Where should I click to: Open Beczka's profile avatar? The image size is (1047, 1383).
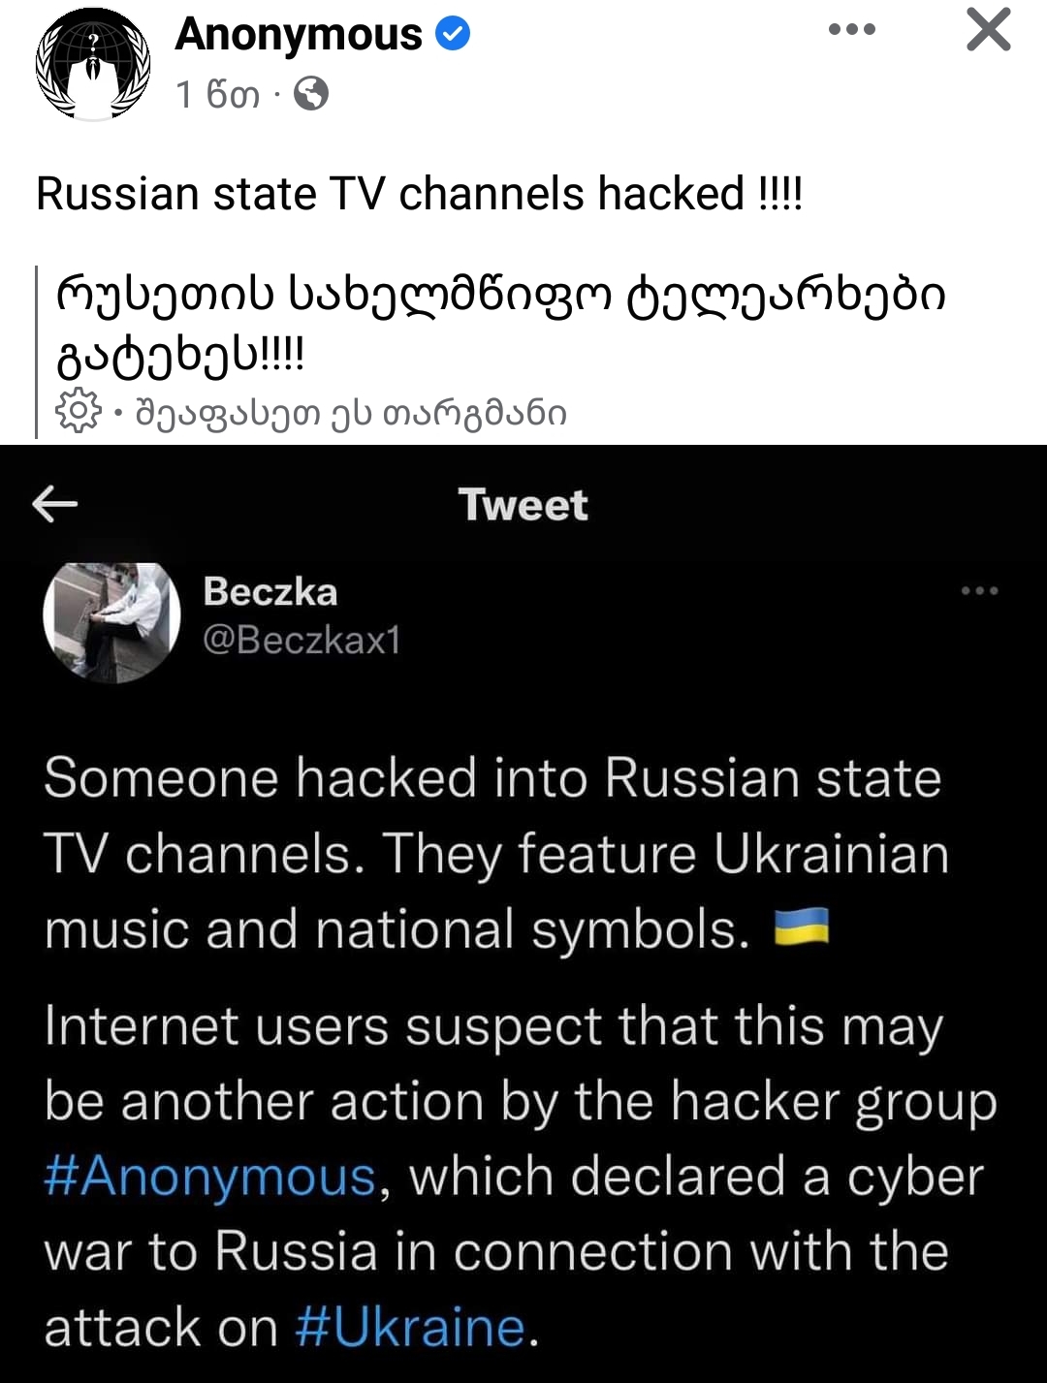[111, 622]
